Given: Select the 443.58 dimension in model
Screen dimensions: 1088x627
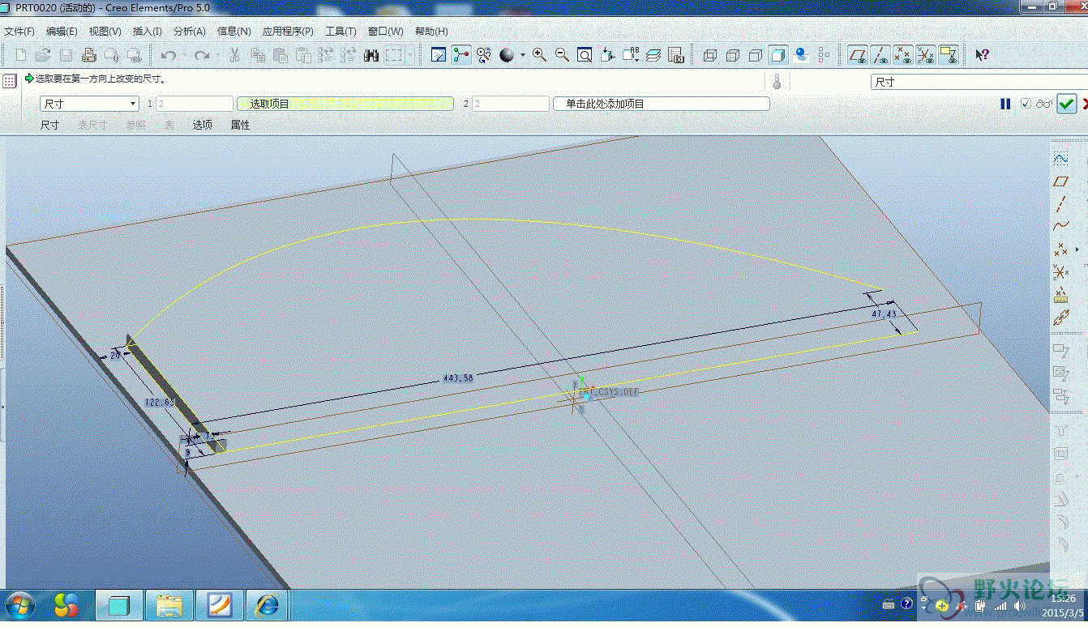Looking at the screenshot, I should coord(459,377).
